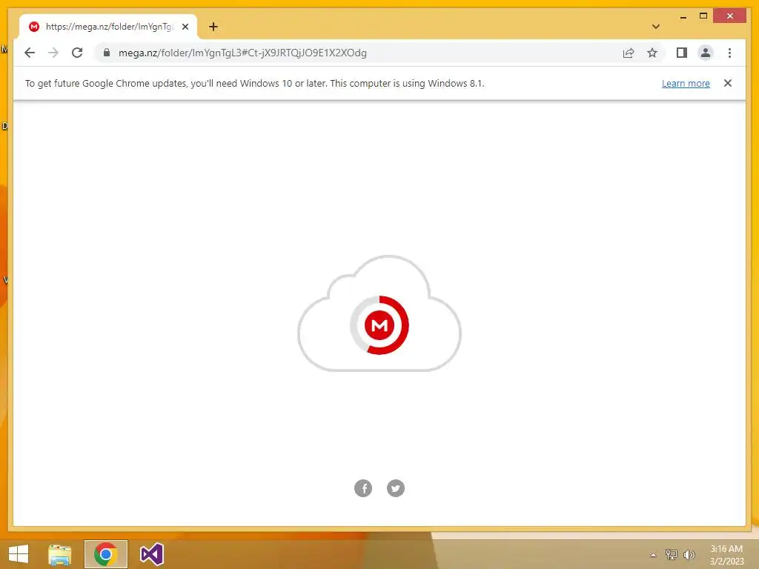Open the Windows Start menu
Viewport: 759px width, 569px height.
tap(19, 554)
